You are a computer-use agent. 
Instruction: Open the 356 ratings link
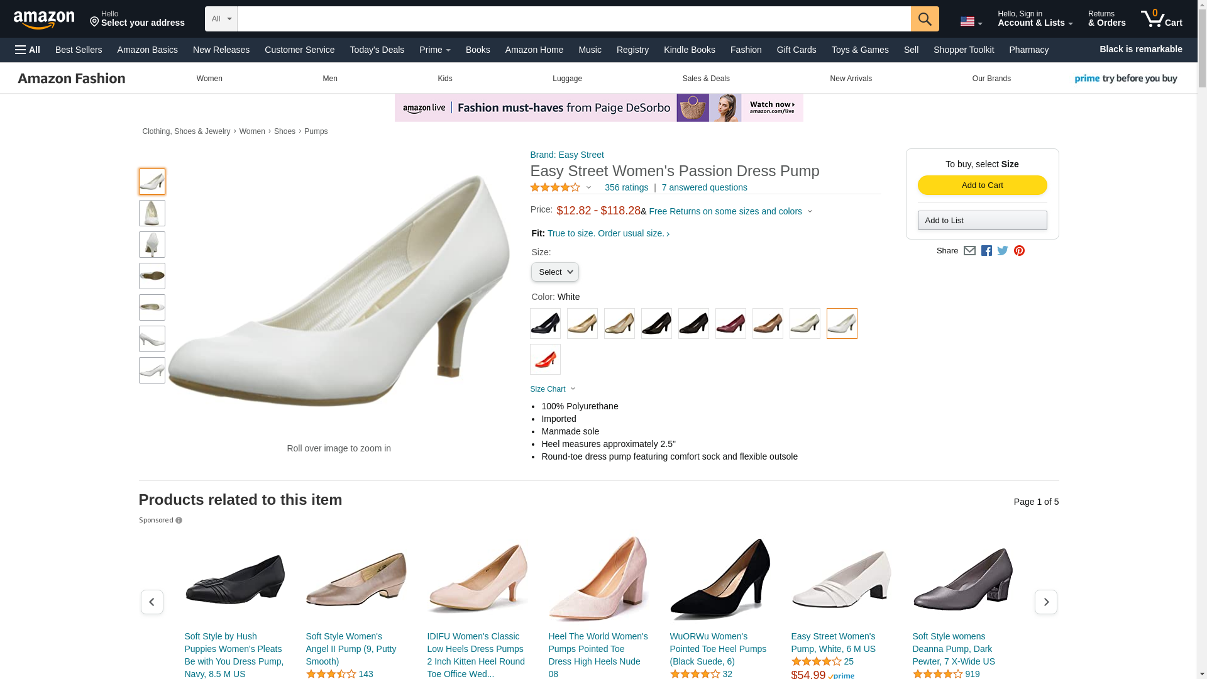[x=626, y=187]
